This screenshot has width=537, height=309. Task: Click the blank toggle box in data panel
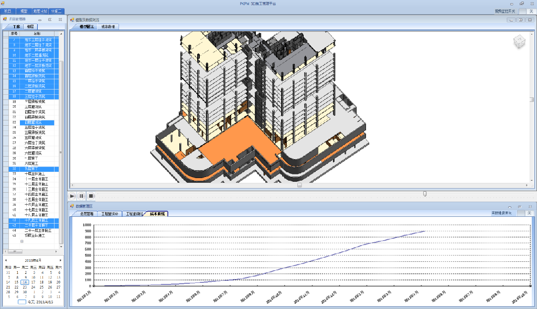point(521,213)
